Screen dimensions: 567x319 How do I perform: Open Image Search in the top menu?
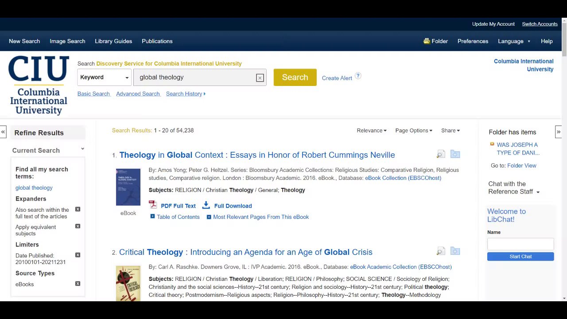[67, 41]
